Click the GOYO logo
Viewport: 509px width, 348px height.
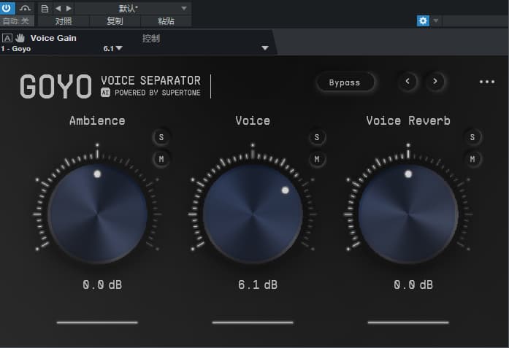click(x=56, y=86)
